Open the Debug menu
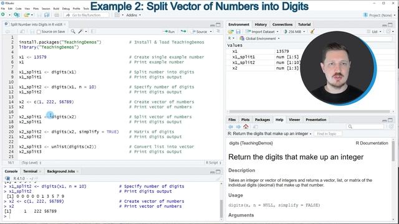The width and height of the screenshot is (399, 224). point(66,9)
